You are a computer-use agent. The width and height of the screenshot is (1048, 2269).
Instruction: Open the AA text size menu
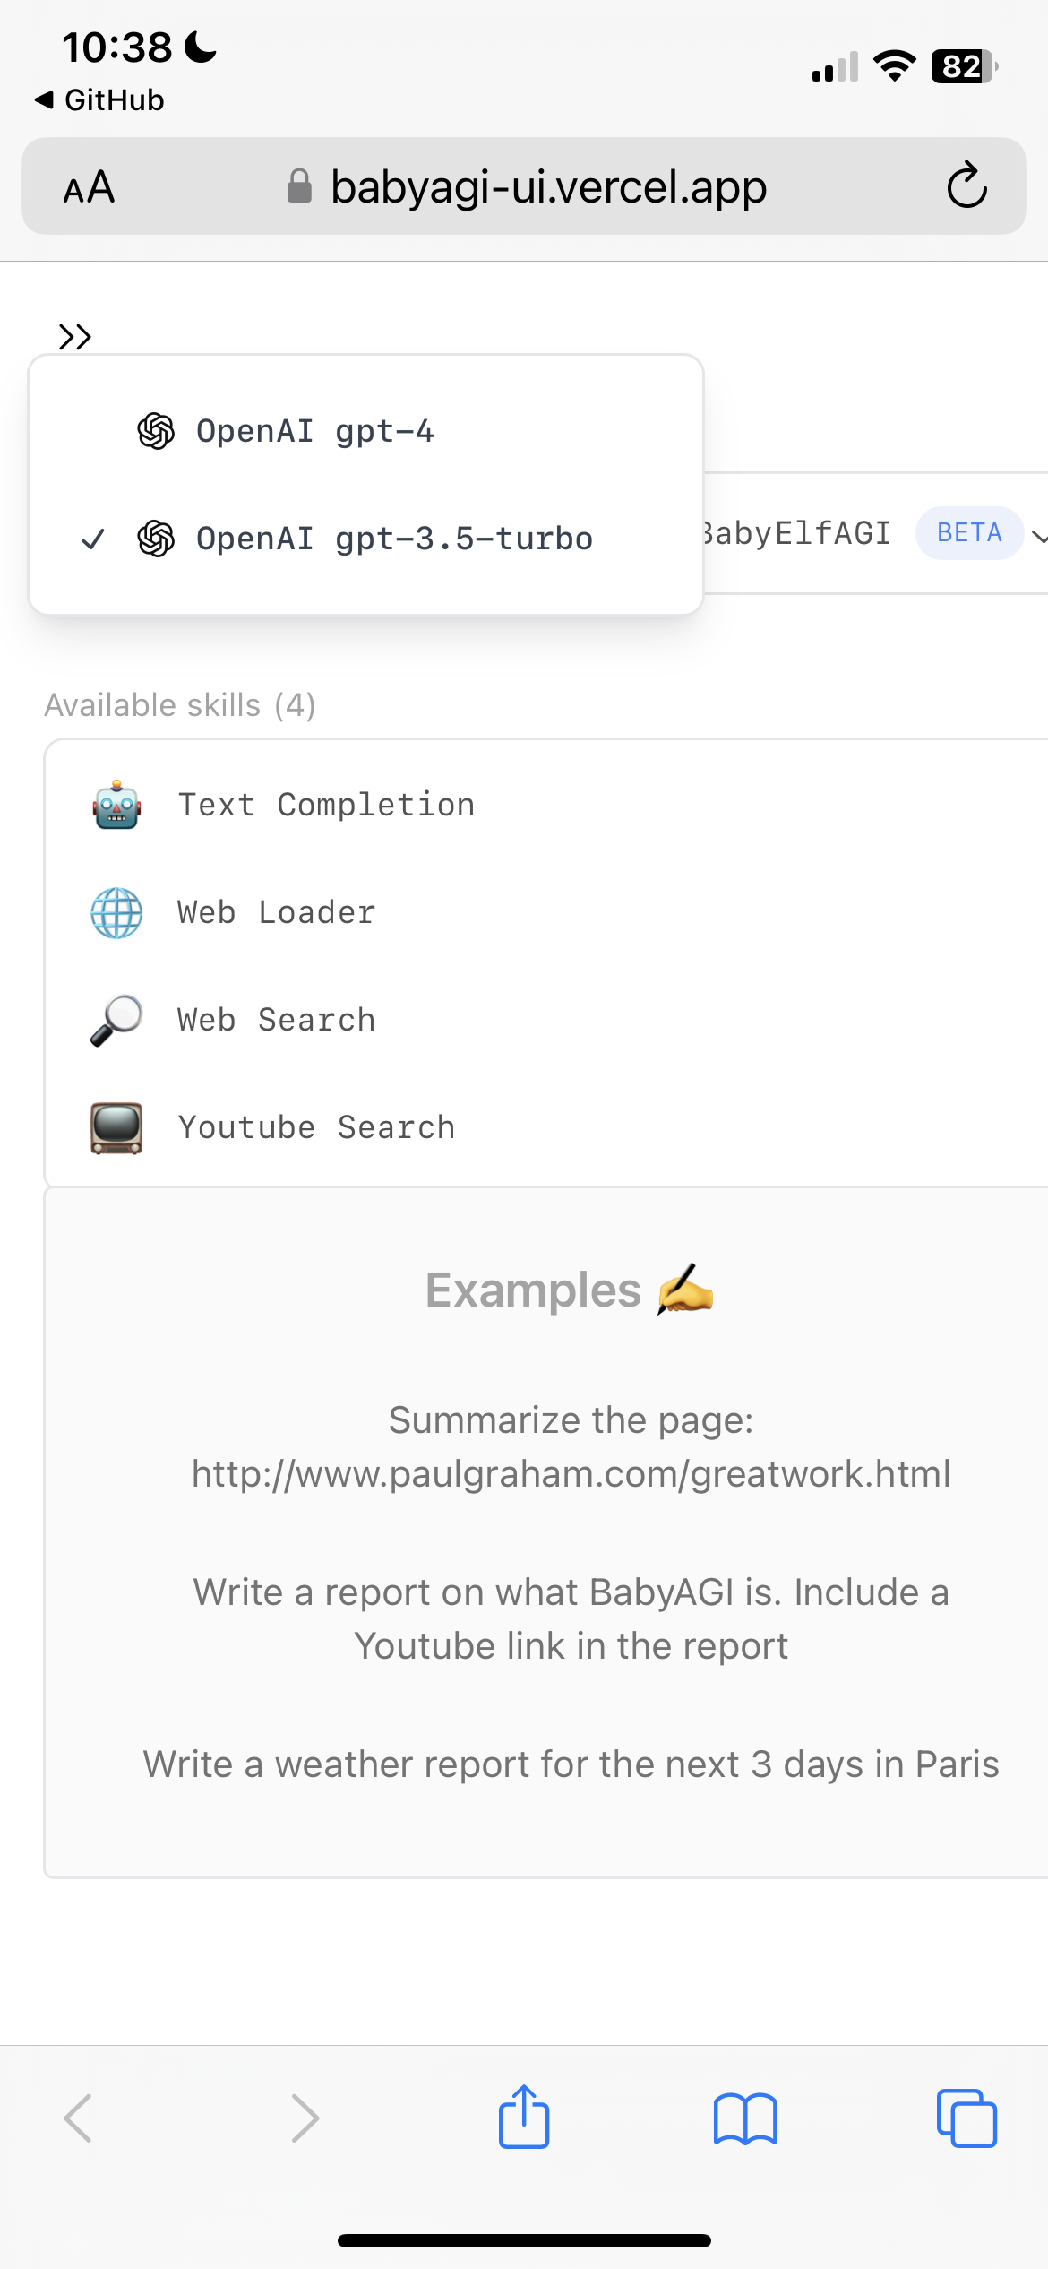(90, 186)
